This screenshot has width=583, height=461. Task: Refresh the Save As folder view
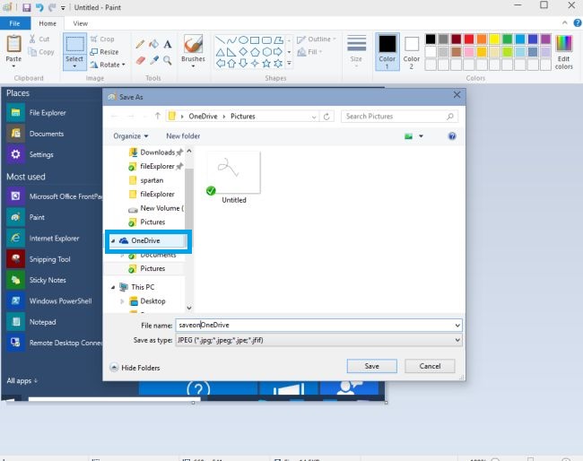(326, 117)
